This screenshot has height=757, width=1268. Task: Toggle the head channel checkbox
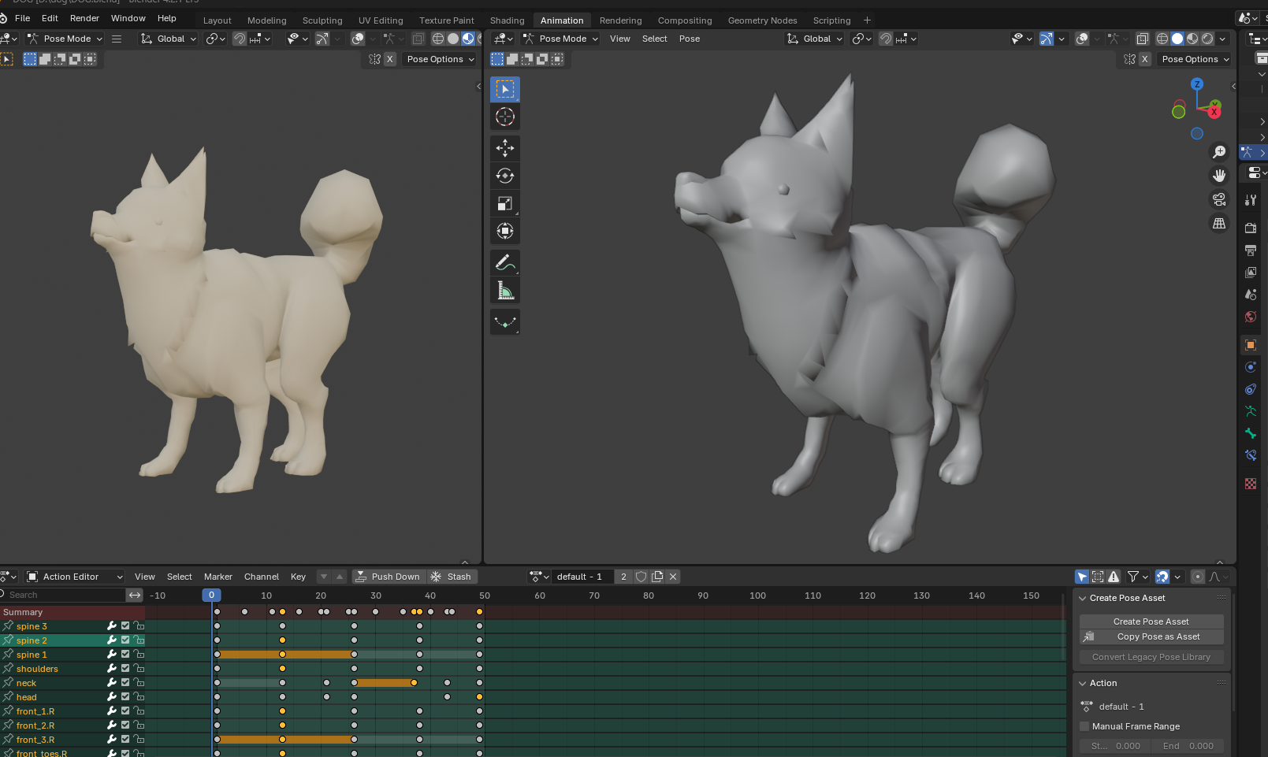click(125, 697)
